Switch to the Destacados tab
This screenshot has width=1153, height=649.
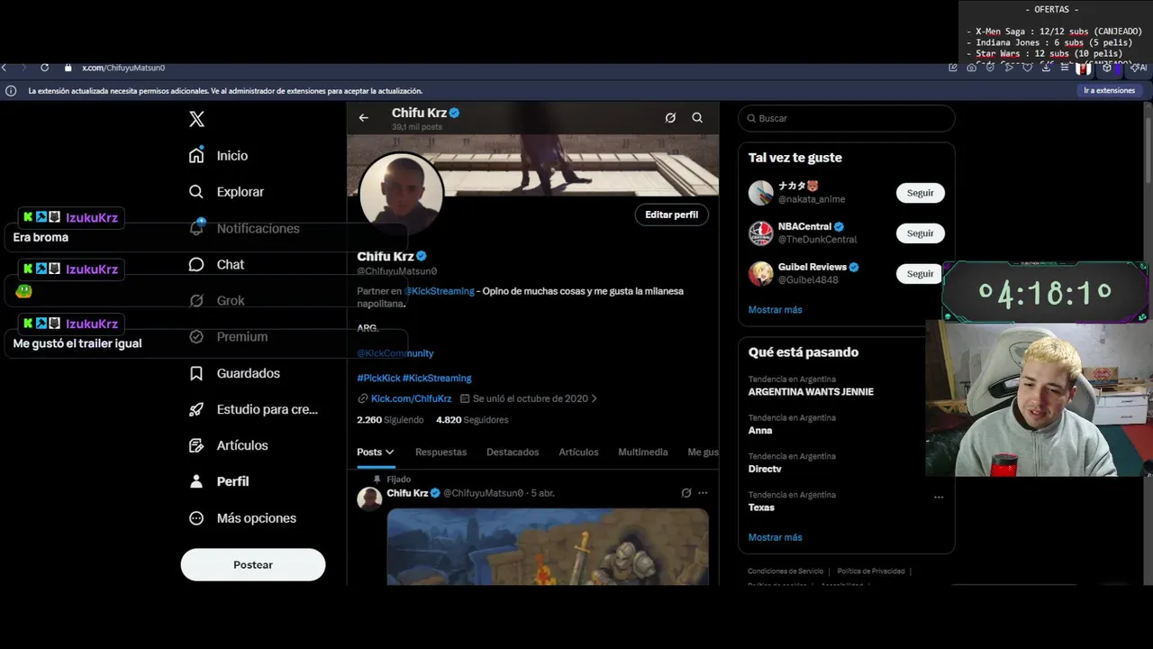tap(513, 452)
